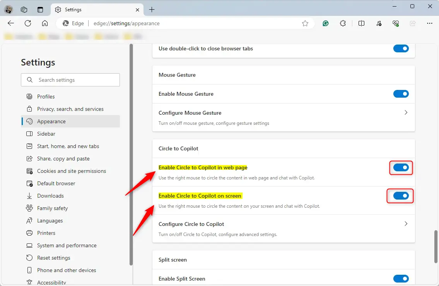Open the Workspaces icon

pos(24,10)
